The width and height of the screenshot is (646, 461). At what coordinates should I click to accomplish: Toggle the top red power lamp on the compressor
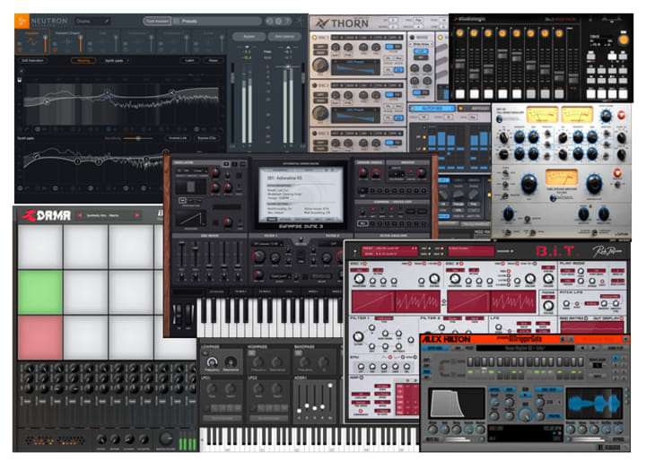(621, 116)
